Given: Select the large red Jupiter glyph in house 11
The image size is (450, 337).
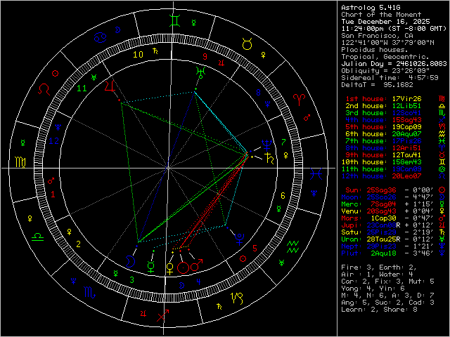Looking at the screenshot, I should (x=110, y=86).
